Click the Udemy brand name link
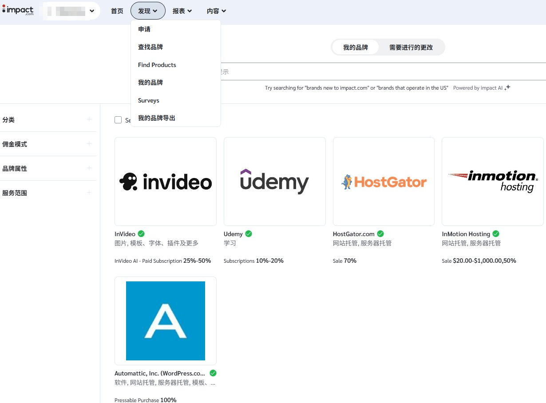 click(x=233, y=234)
